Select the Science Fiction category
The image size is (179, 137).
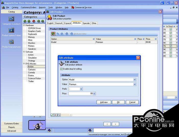(x=35, y=78)
